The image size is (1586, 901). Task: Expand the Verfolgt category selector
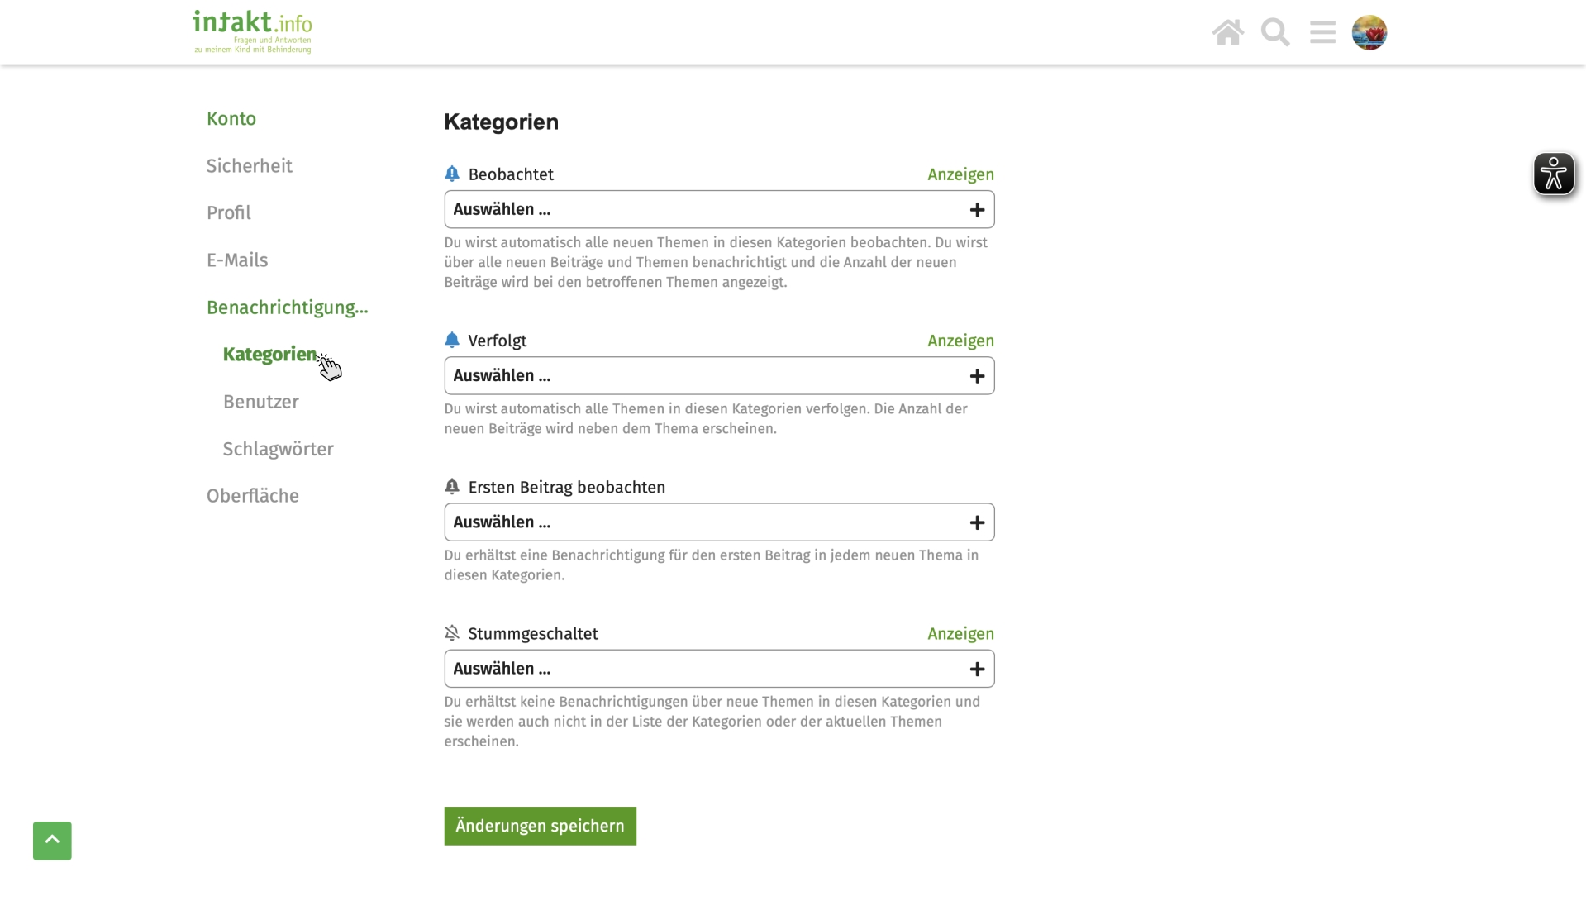click(x=719, y=375)
